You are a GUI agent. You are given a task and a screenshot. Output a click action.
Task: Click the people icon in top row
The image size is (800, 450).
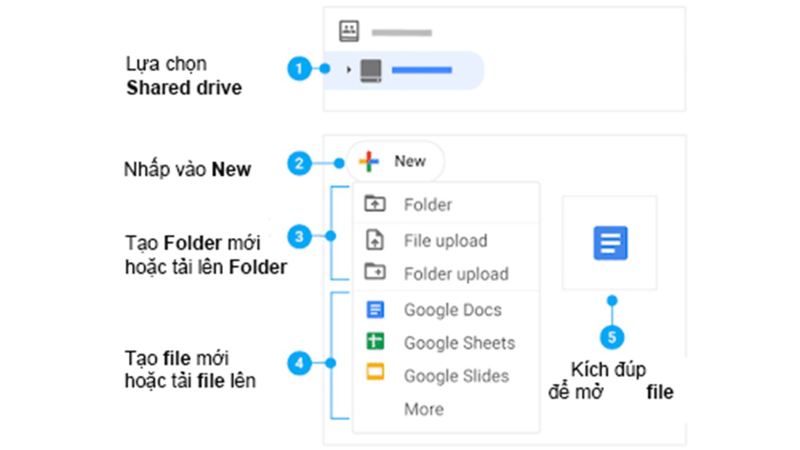pos(349,31)
